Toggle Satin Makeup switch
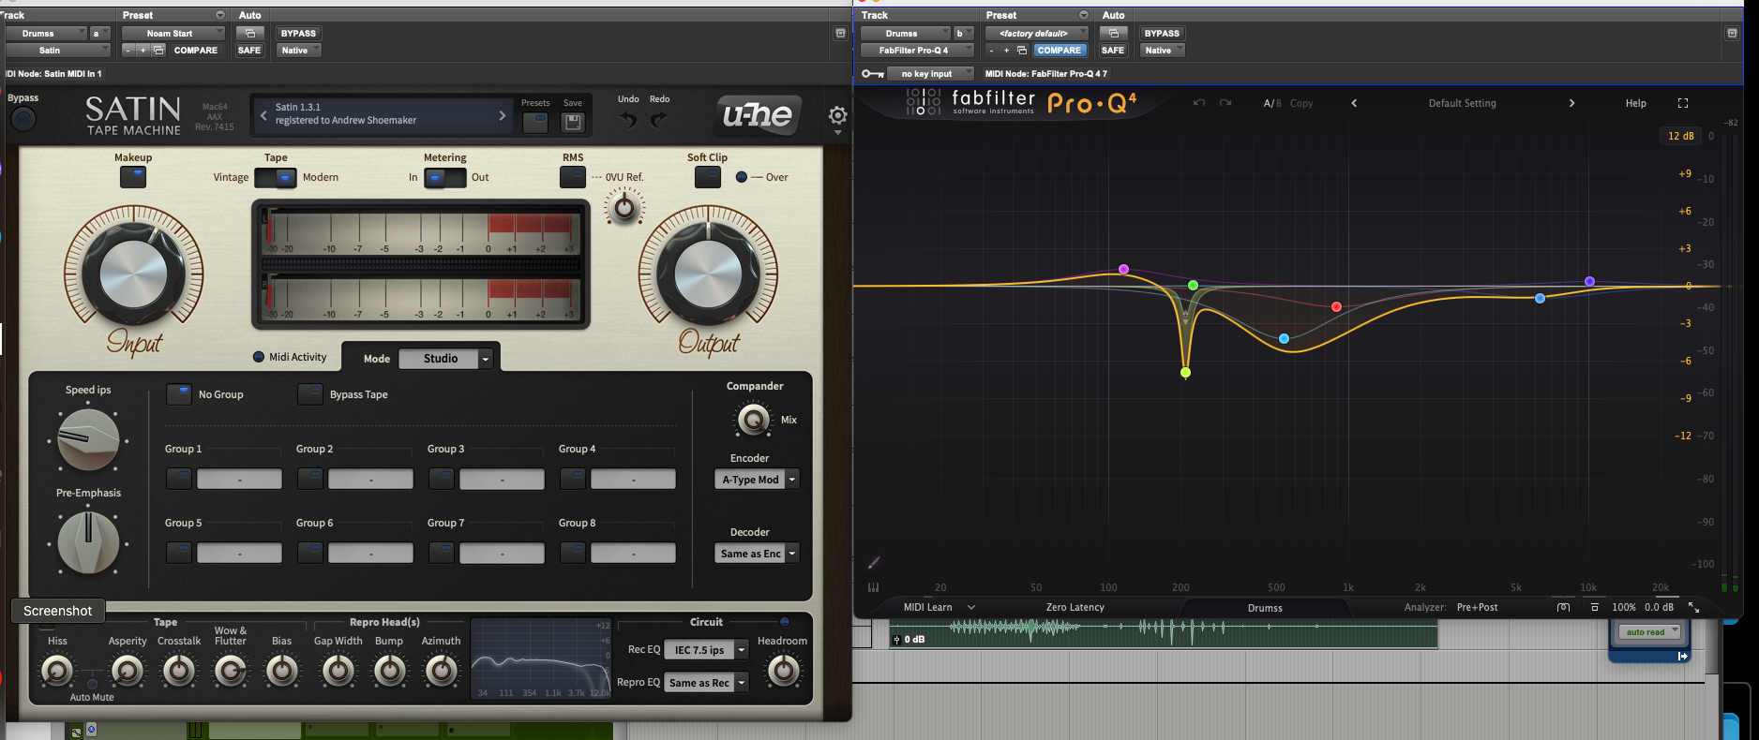 tap(133, 176)
